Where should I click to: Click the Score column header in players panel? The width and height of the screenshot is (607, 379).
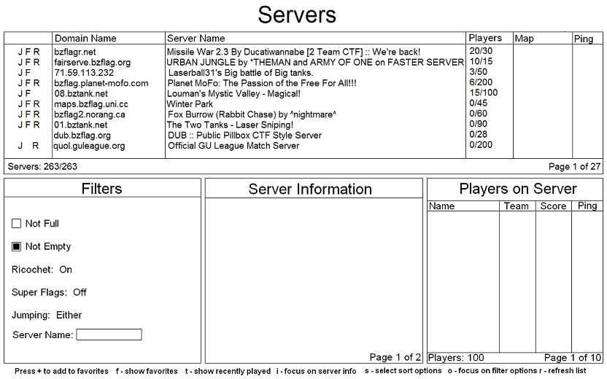tap(553, 206)
